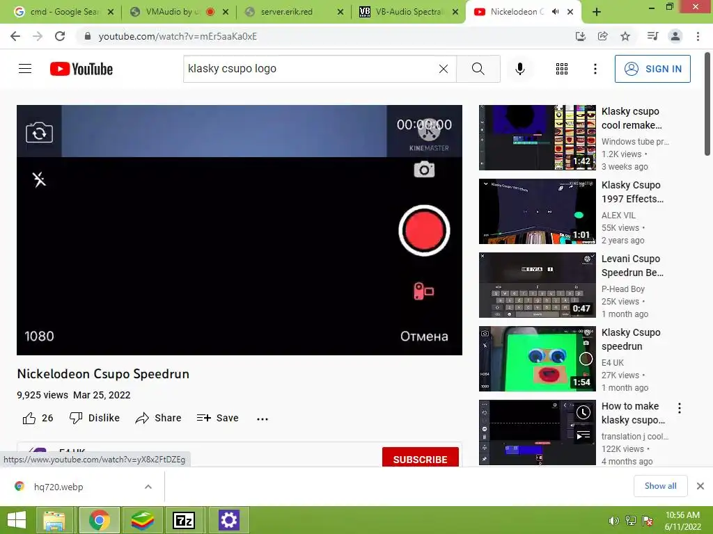713x534 pixels.
Task: Open YouTube settings three-dot menu
Action: coord(595,69)
